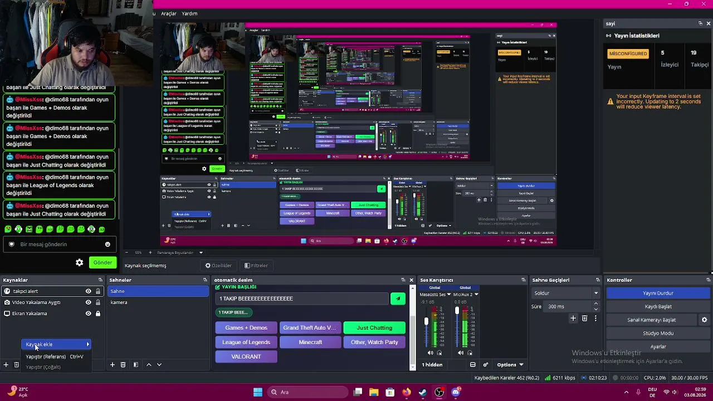Toggle monitoring icon for Mic/Aux 2
The height and width of the screenshot is (401, 713).
coord(470,353)
